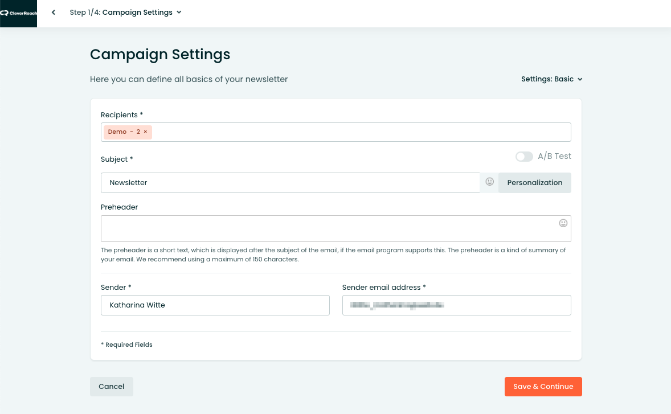Screen dimensions: 671x414
Task: Open the emoji picker beside the Subject field
Action: click(x=489, y=182)
